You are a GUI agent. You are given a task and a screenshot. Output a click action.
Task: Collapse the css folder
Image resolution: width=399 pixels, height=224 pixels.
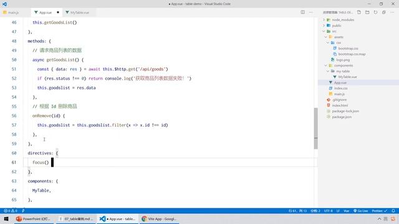click(x=328, y=43)
